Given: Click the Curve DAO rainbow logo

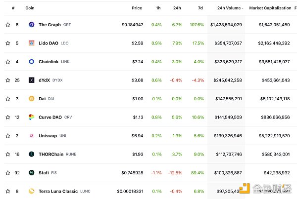Looking at the screenshot, I should (x=32, y=117).
